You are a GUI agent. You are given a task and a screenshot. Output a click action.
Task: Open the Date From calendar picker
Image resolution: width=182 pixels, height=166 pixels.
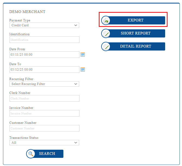click(x=83, y=55)
